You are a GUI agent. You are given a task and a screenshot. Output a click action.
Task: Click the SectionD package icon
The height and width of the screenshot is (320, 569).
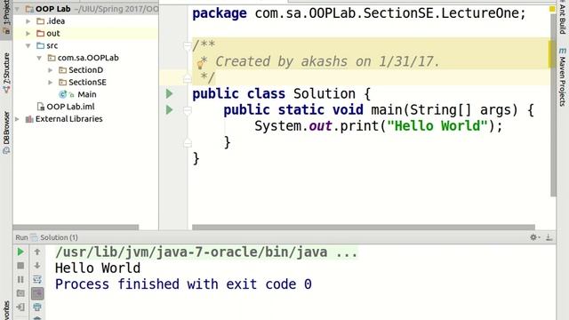coord(63,70)
